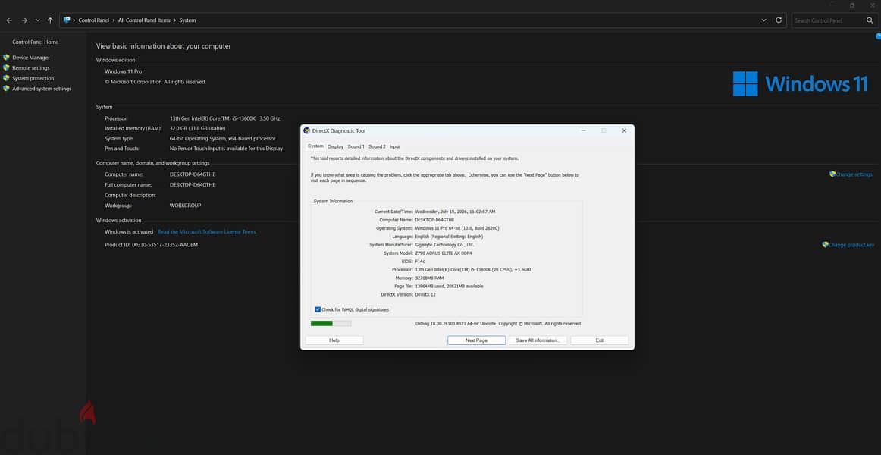This screenshot has width=881, height=455.
Task: Expand the chevron after Control Panel breadcrumb
Action: [114, 20]
